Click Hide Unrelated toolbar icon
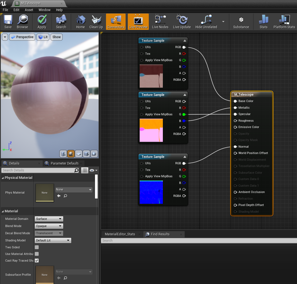 206,22
